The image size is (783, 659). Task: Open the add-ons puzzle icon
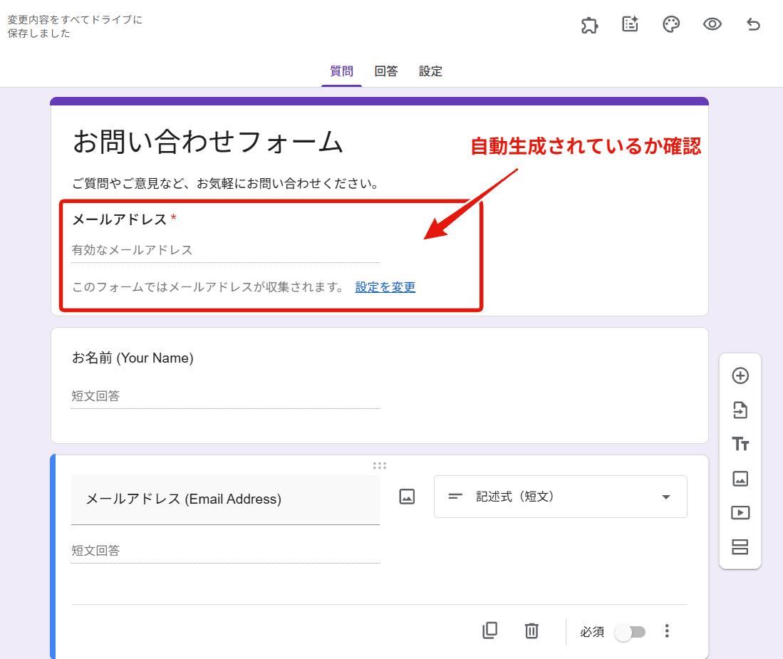(589, 25)
